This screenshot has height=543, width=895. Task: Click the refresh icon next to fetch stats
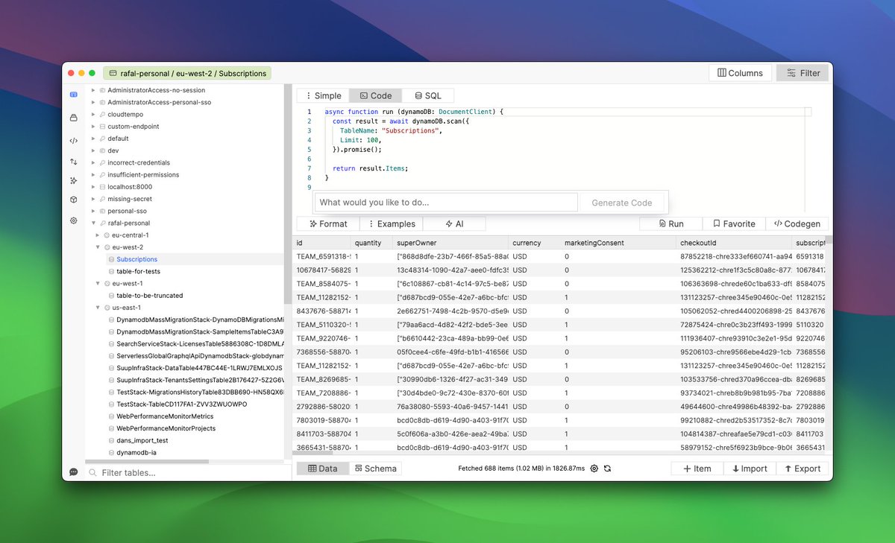pyautogui.click(x=608, y=469)
